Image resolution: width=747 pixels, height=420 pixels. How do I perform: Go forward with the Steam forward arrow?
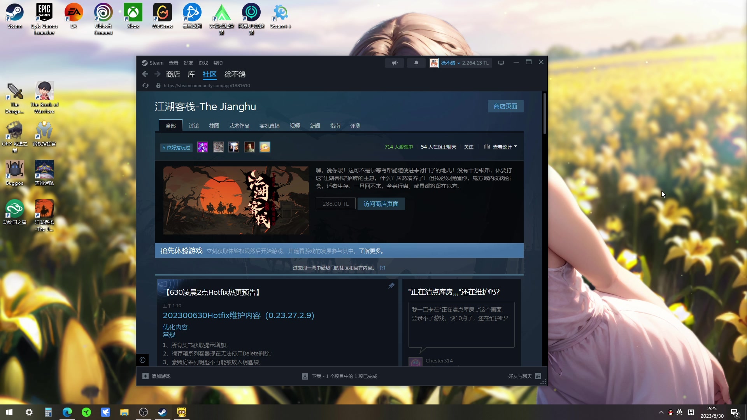point(158,74)
